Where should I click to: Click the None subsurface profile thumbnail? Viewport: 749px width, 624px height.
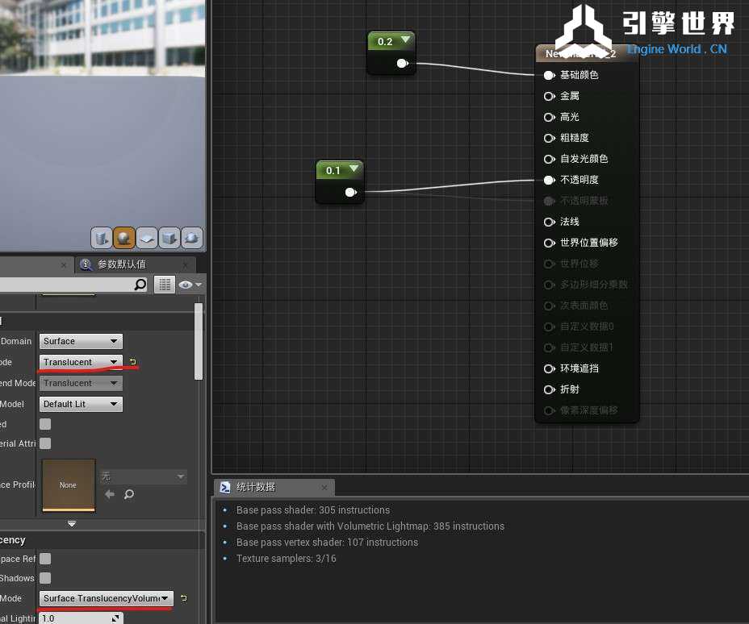[x=68, y=485]
